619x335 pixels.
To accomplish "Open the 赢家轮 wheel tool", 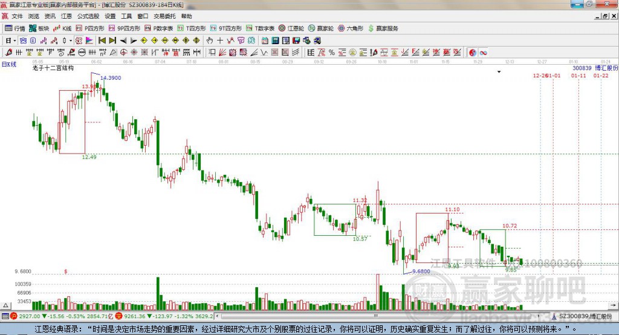I will [x=321, y=28].
